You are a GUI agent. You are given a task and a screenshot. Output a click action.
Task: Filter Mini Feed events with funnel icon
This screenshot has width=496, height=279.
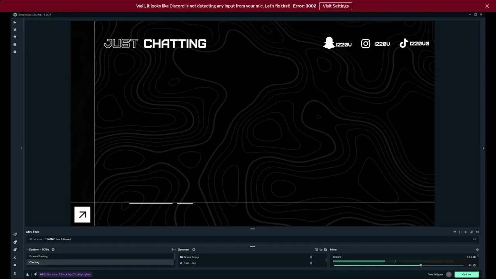click(x=455, y=232)
